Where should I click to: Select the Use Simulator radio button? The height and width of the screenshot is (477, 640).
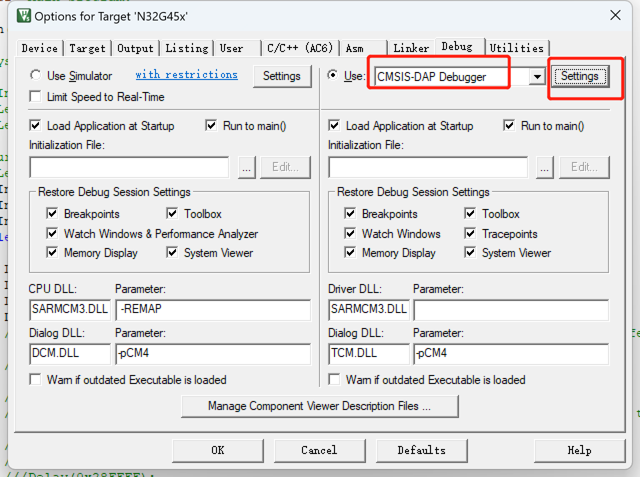[35, 75]
